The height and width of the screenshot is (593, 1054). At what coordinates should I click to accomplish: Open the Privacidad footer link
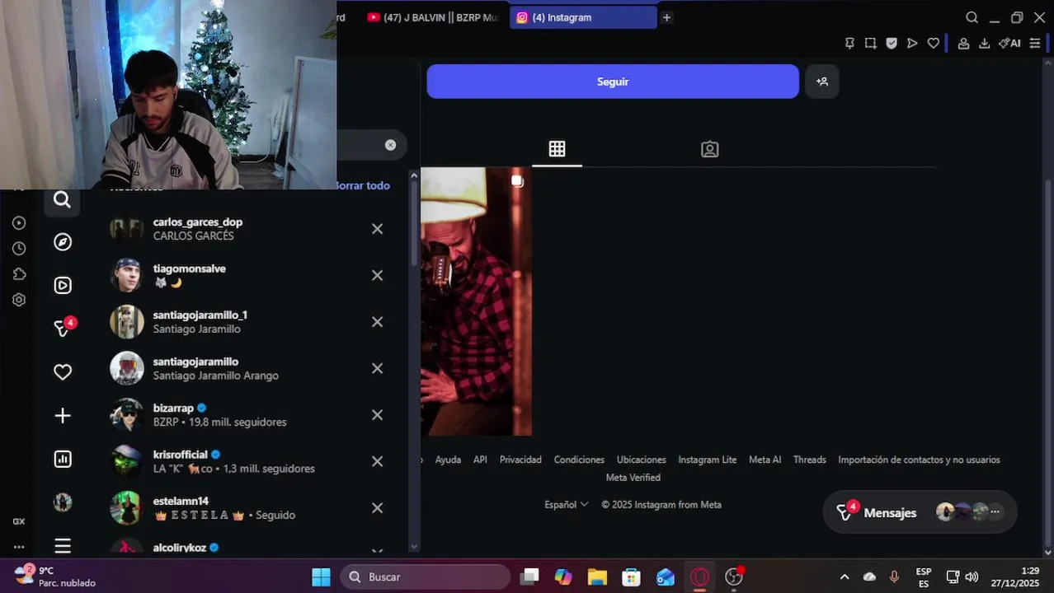(x=520, y=460)
